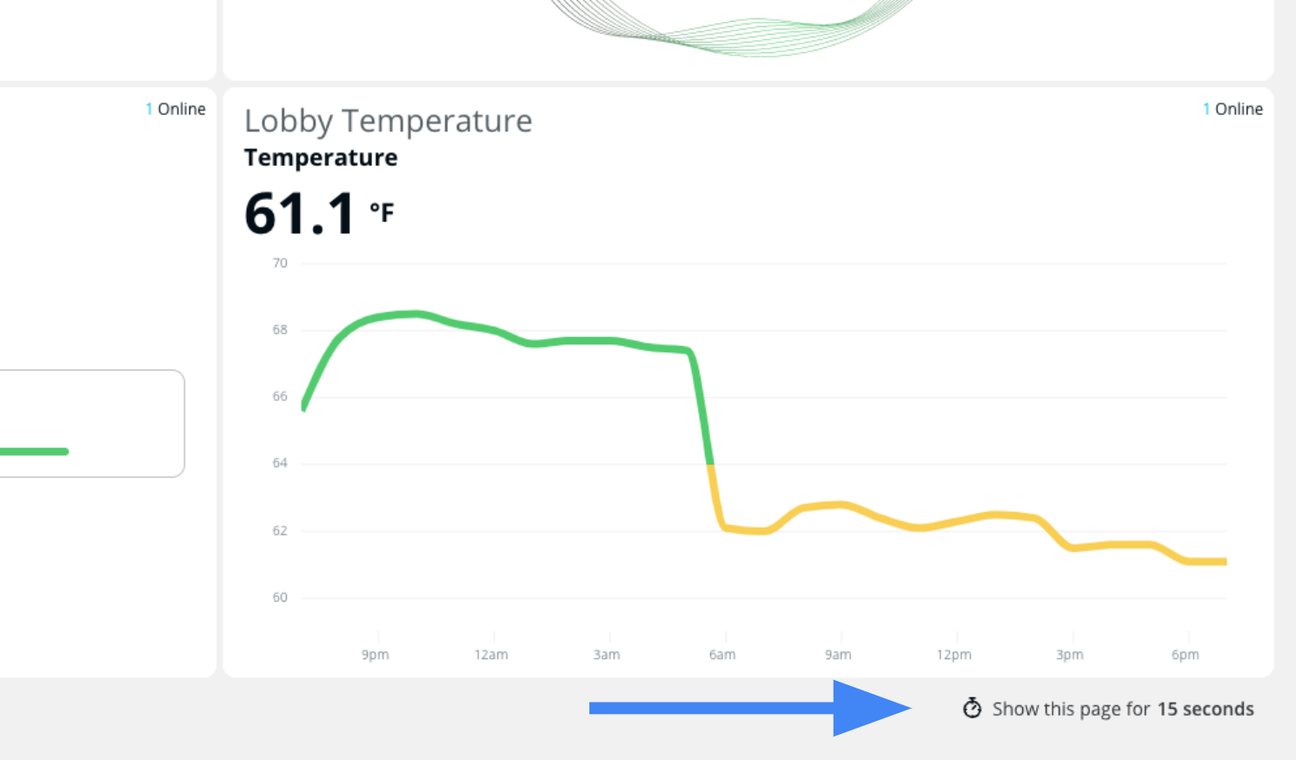Click the "1 Online" status on the left card

click(x=176, y=110)
